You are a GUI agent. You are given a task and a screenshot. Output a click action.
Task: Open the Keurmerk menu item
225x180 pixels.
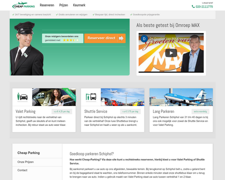click(79, 5)
